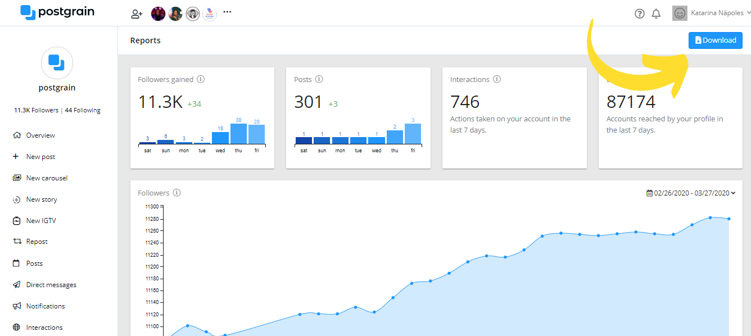Image resolution: width=751 pixels, height=336 pixels.
Task: Open the help question mark icon
Action: (x=639, y=13)
